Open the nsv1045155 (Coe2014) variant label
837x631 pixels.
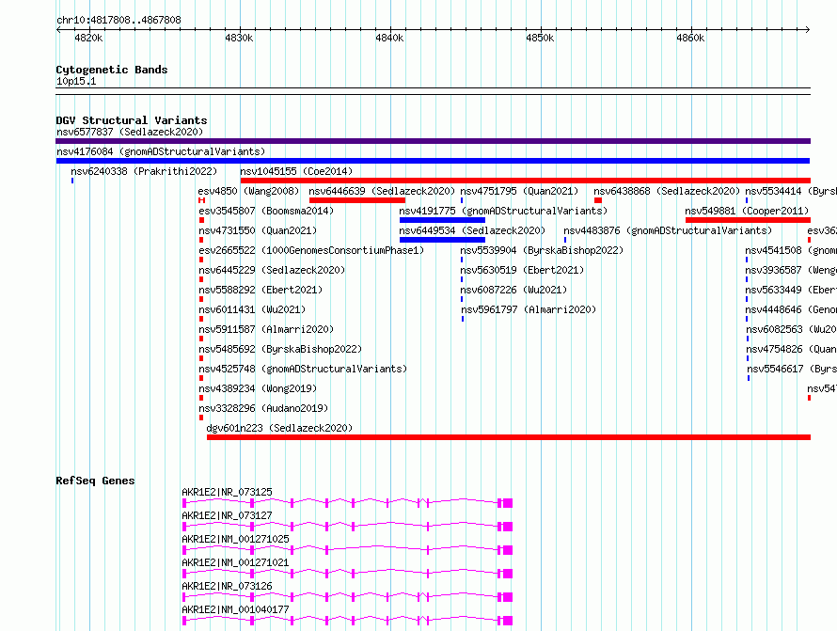pos(296,171)
